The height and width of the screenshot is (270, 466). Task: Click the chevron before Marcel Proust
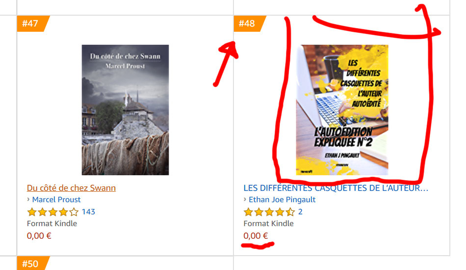[x=28, y=199]
